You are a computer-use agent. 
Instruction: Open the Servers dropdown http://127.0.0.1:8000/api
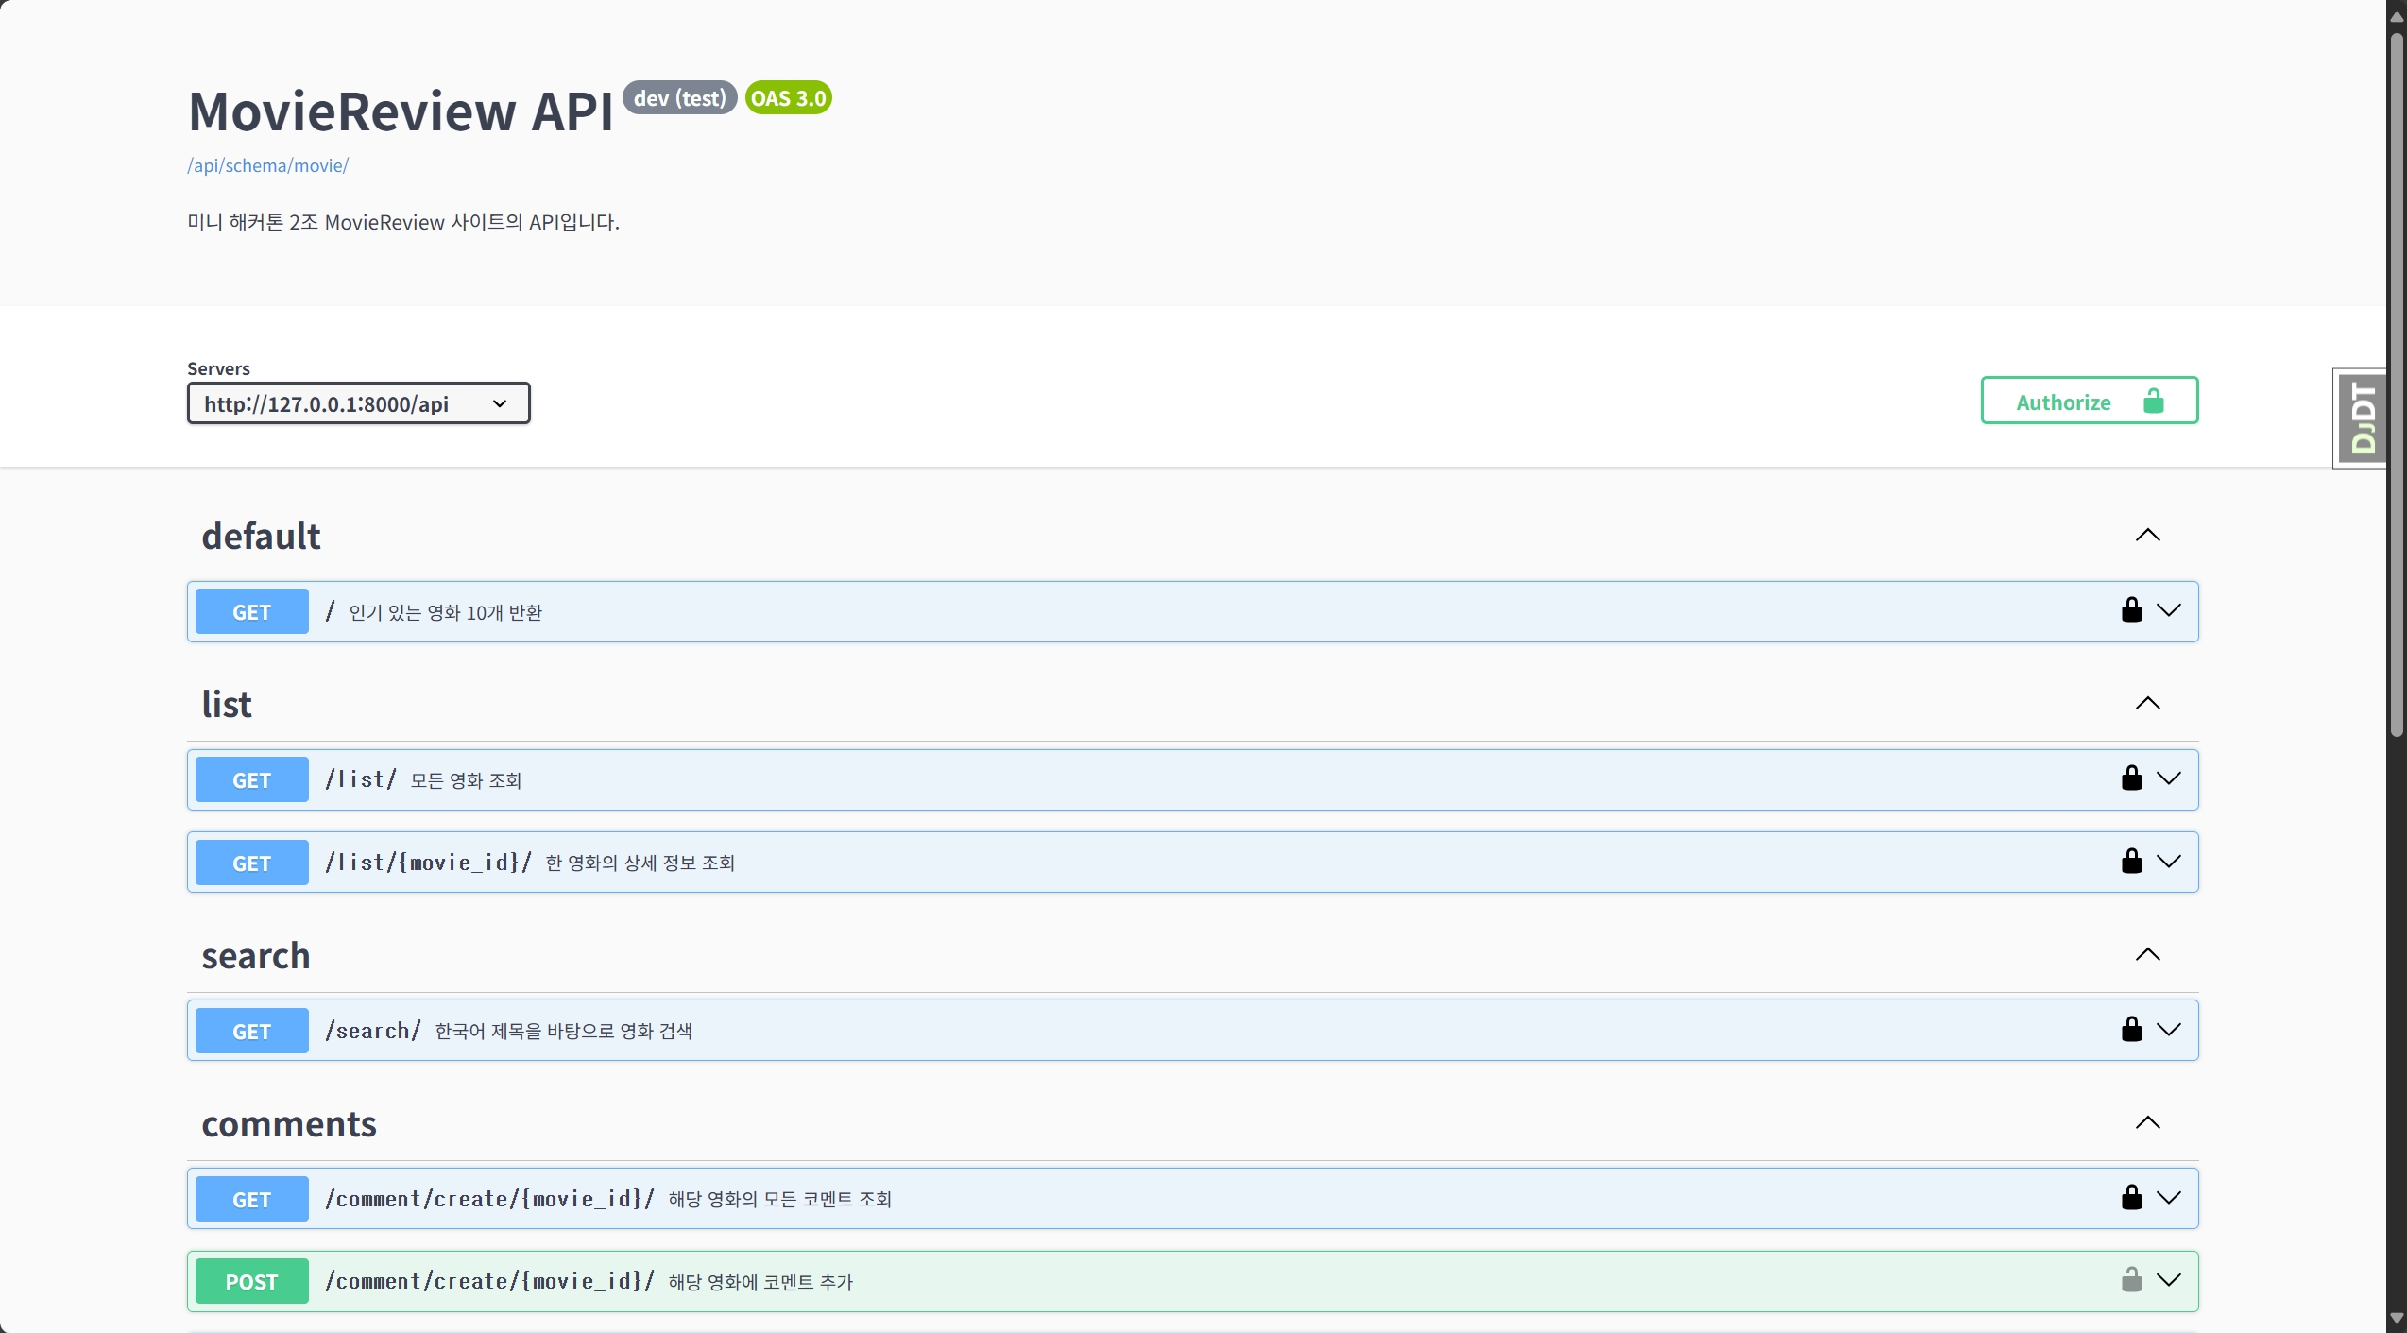click(358, 404)
